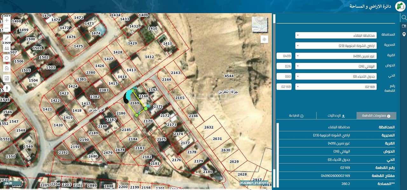Expand the governorate dropdown showing محافظة البلقاء

point(336,35)
